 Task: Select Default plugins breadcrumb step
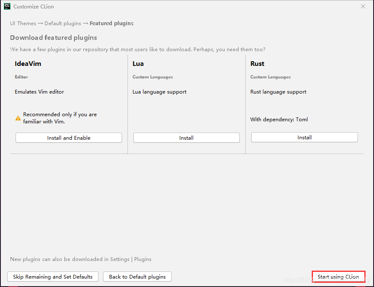point(63,23)
